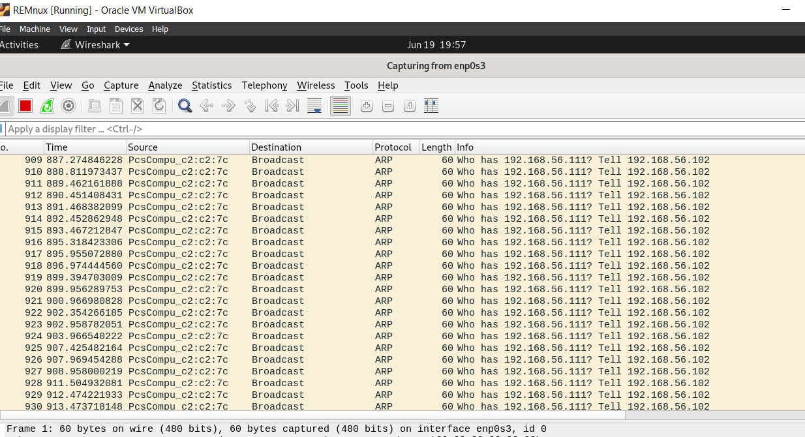Jump to last packet icon
The height and width of the screenshot is (437, 805).
293,106
